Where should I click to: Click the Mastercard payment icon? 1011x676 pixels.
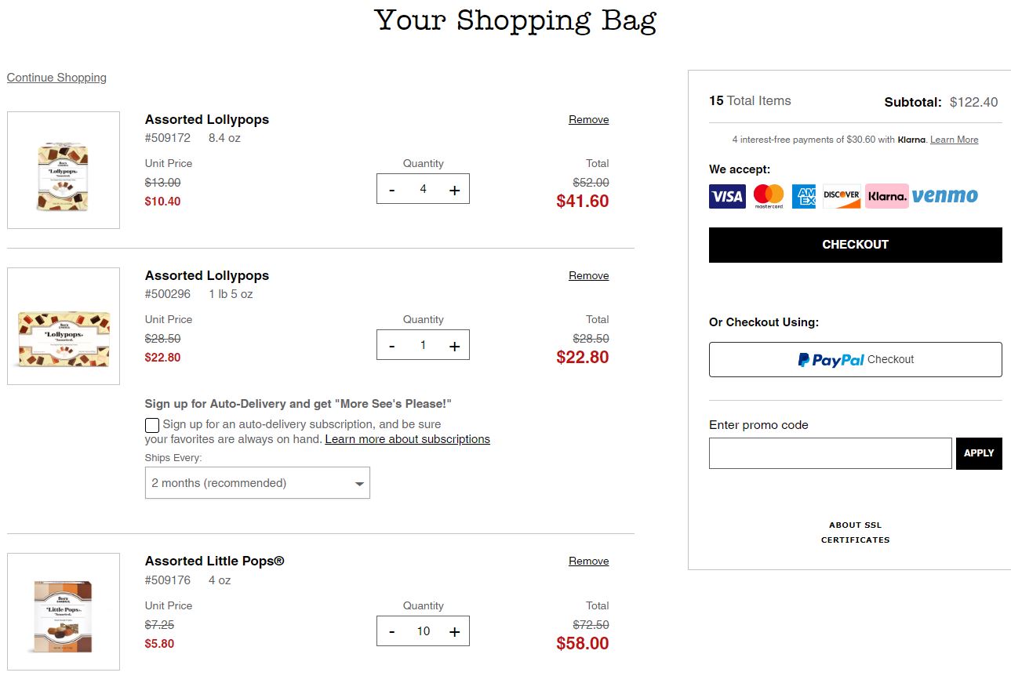(x=769, y=196)
